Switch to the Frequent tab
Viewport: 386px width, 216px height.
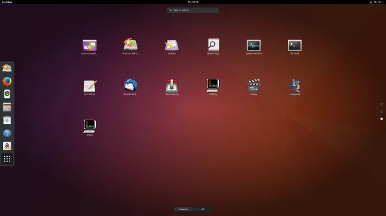pyautogui.click(x=183, y=209)
